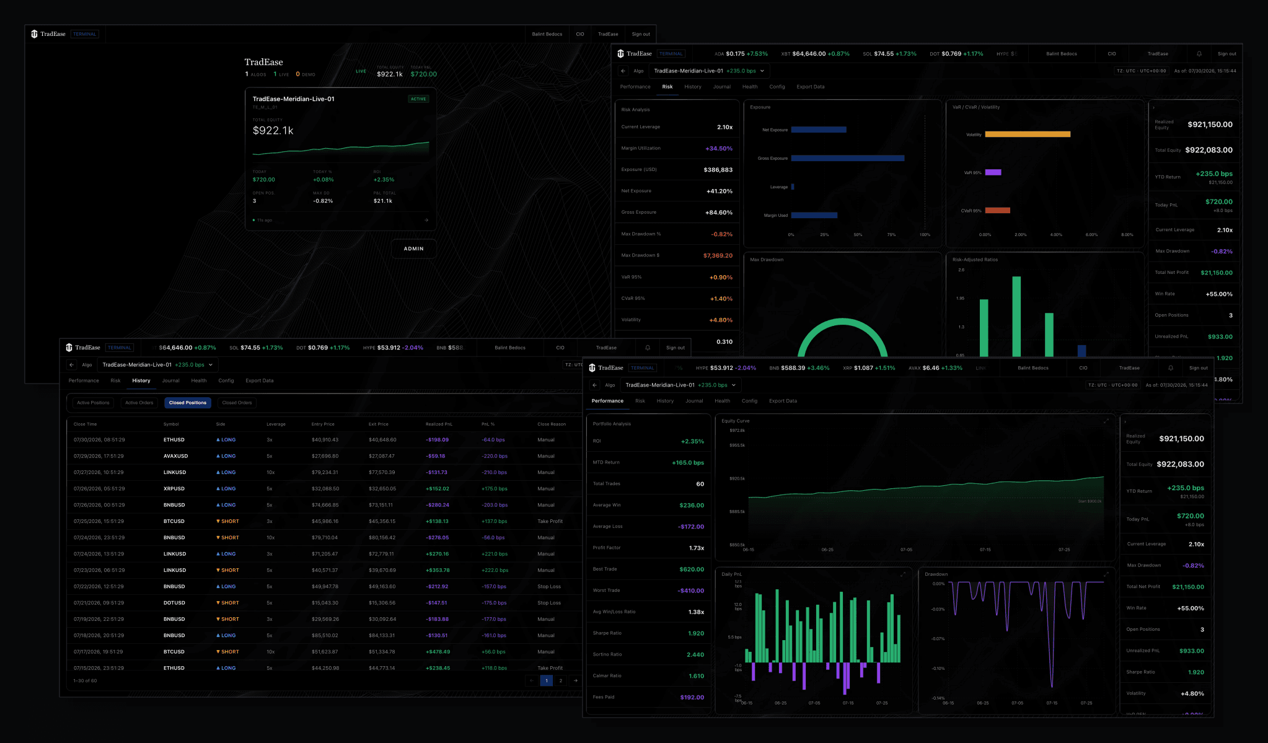Select page 1 in the pagination
This screenshot has height=743, width=1268.
tap(547, 680)
